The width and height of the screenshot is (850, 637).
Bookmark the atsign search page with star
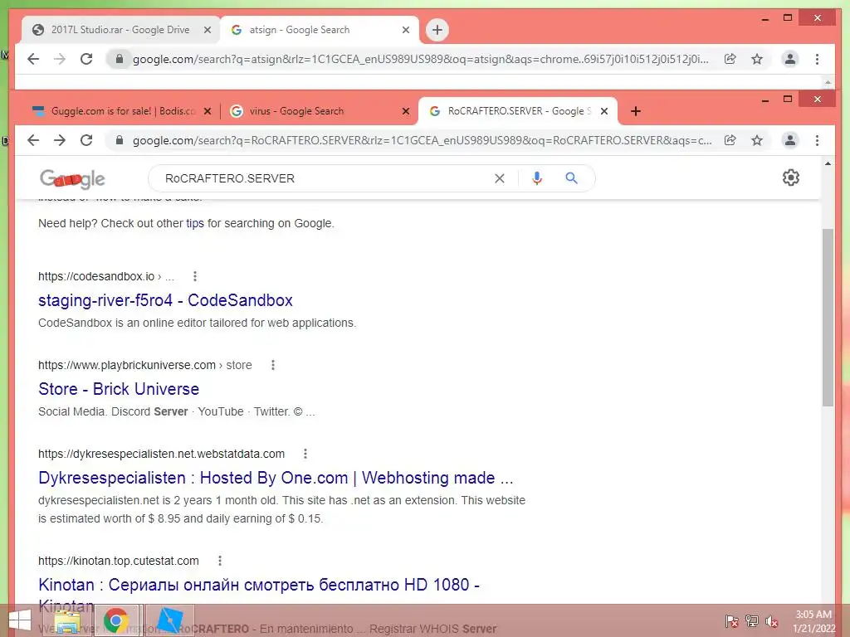click(x=757, y=59)
